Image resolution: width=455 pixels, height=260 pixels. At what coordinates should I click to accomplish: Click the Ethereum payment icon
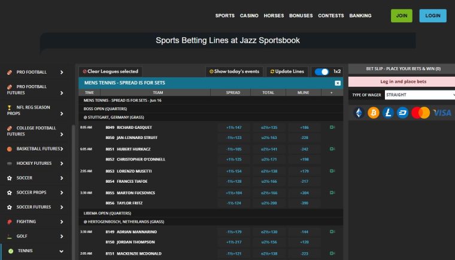tap(359, 113)
